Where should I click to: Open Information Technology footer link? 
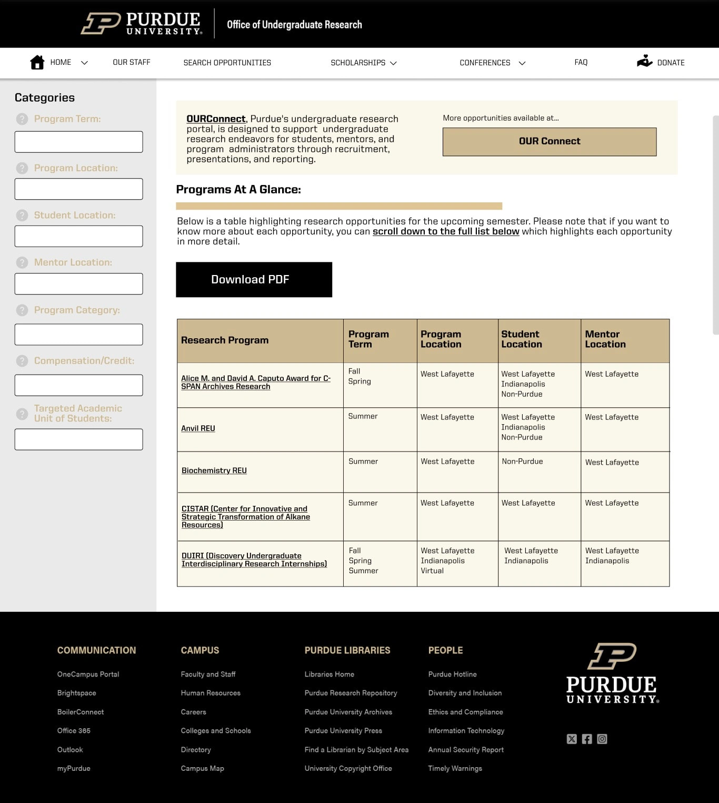(x=466, y=731)
